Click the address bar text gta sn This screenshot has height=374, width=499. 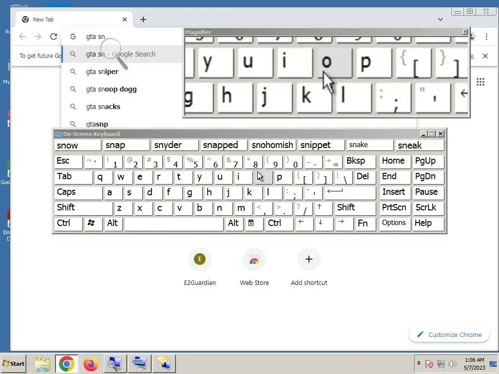point(96,37)
